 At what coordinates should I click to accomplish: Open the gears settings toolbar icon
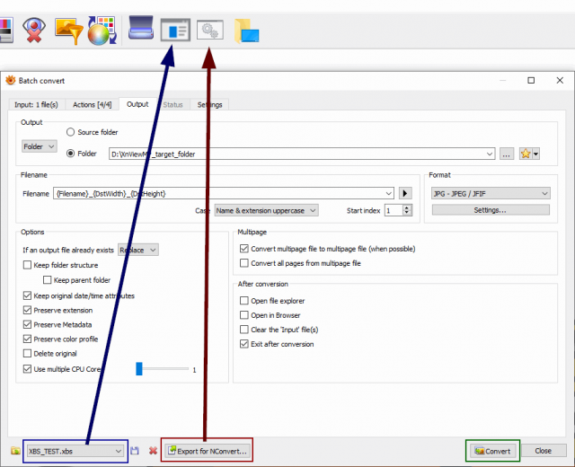(209, 30)
